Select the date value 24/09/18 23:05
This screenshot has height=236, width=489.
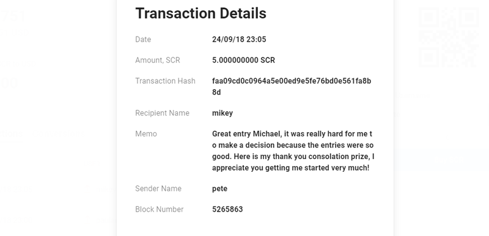239,40
